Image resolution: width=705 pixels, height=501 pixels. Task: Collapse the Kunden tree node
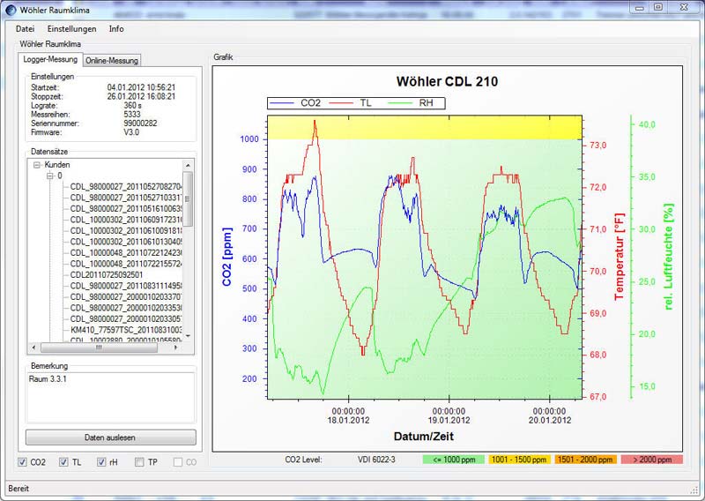pos(37,165)
